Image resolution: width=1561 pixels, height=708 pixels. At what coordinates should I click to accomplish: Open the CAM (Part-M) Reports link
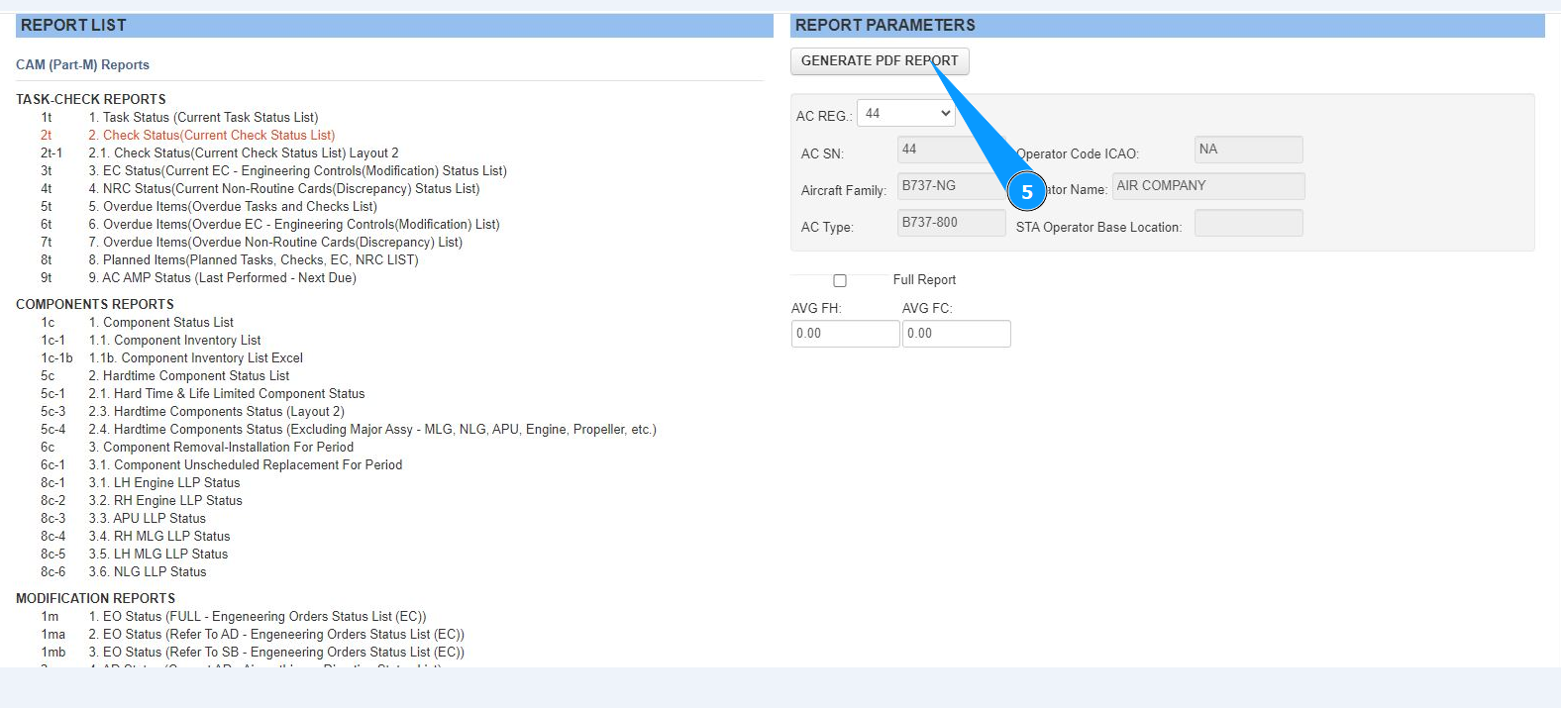82,65
